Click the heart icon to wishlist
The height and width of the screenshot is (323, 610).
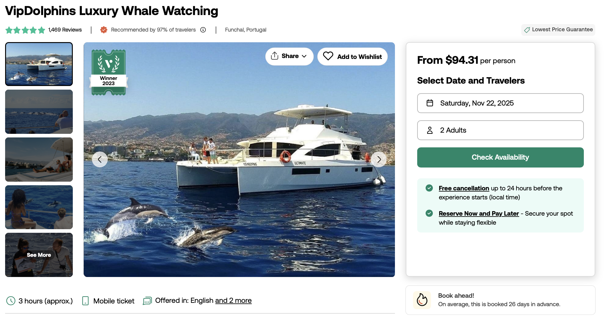[x=328, y=56]
